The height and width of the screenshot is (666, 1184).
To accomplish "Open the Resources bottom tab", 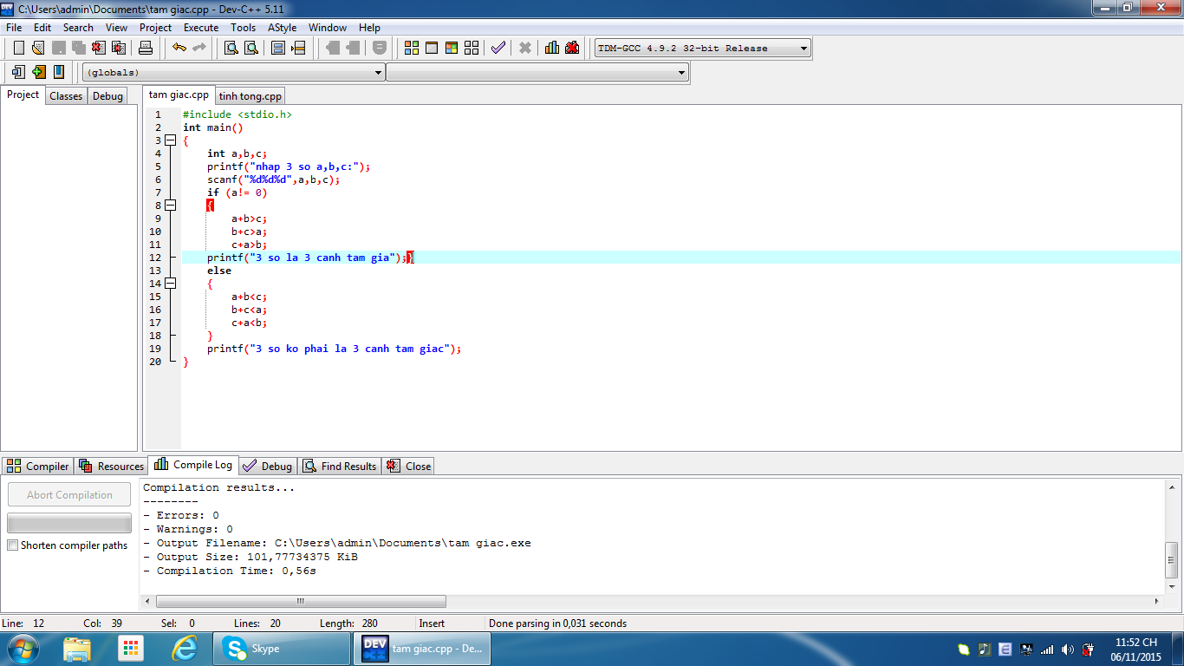I will coord(111,466).
